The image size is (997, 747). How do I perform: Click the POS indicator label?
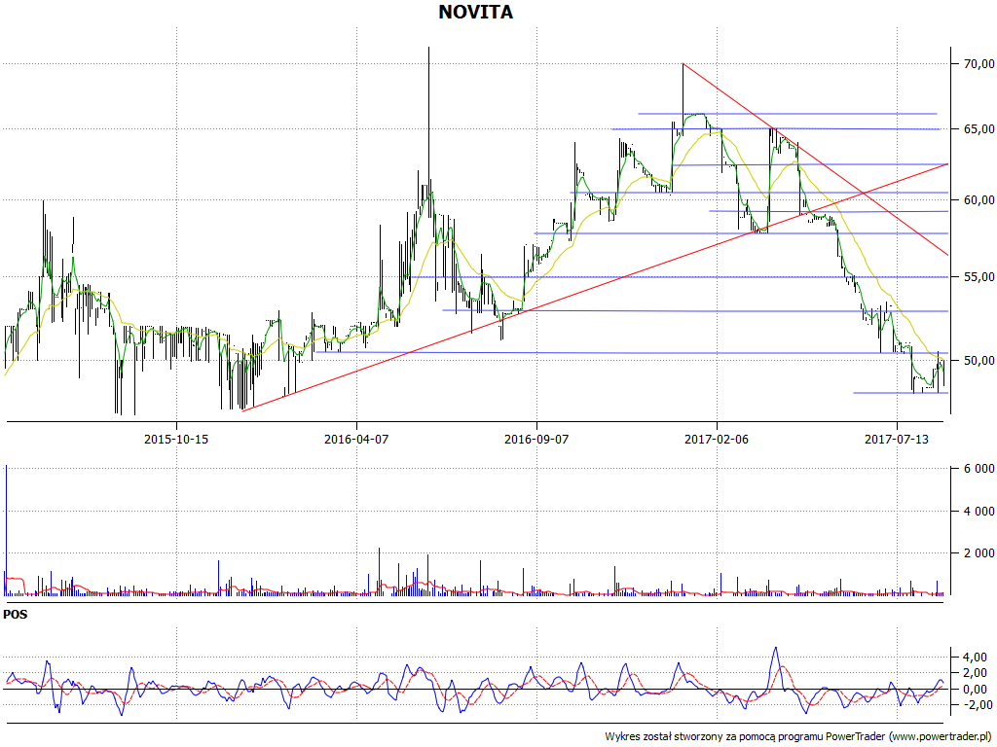(16, 615)
